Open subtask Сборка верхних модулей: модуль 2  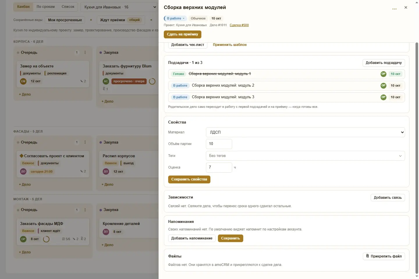(x=286, y=85)
